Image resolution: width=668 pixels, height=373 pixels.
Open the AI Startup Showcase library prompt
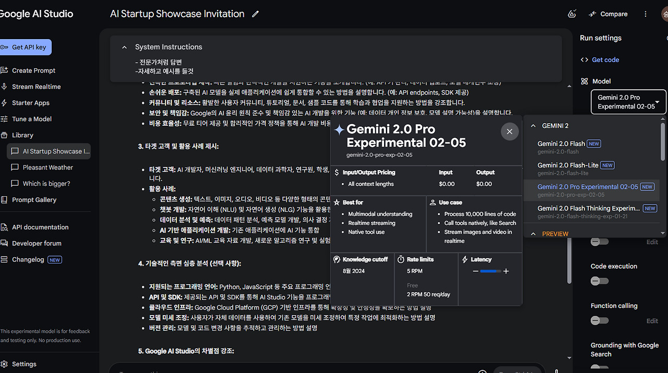click(49, 151)
